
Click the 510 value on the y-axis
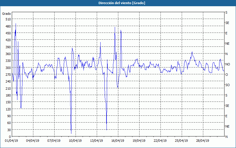tap(8, 19)
